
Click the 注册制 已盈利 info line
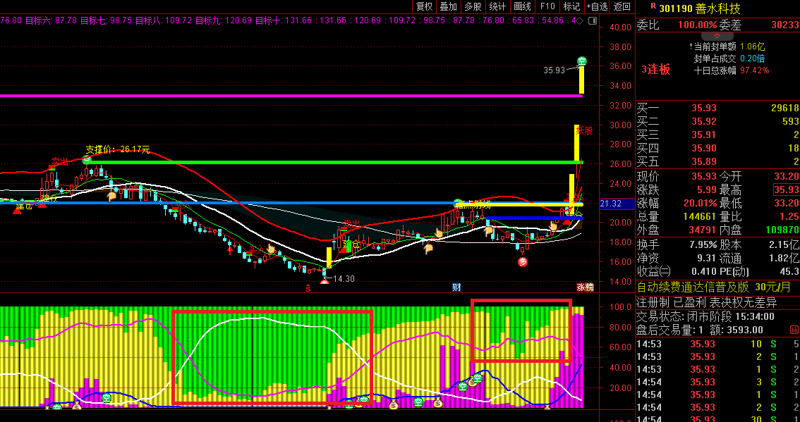(x=707, y=303)
